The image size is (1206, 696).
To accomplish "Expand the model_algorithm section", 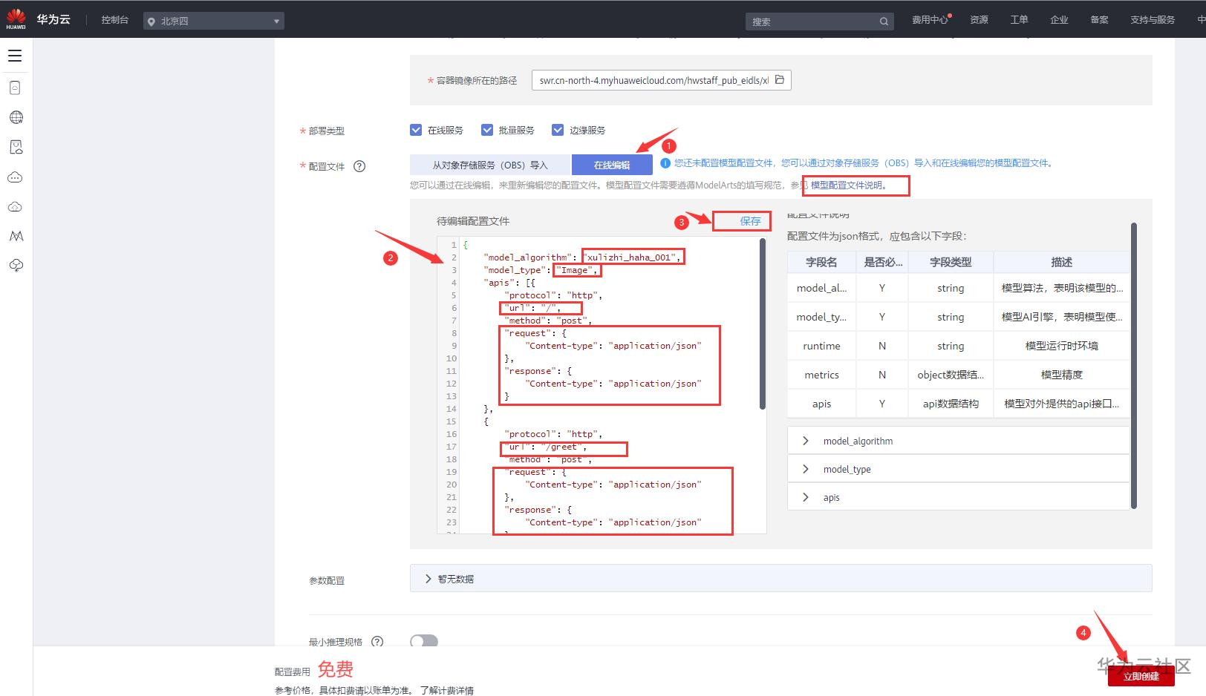I will (958, 441).
